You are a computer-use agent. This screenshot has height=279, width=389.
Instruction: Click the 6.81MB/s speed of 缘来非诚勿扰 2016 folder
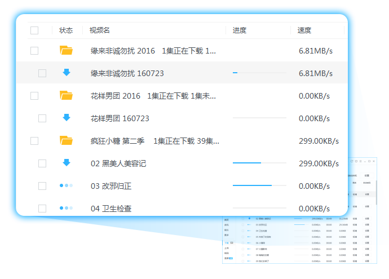pos(316,51)
